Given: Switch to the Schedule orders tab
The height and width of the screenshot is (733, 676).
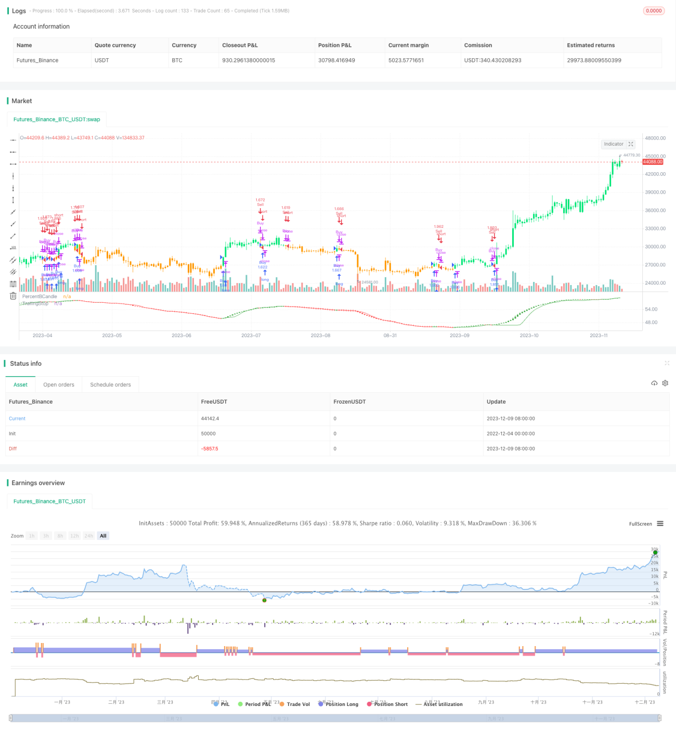Looking at the screenshot, I should click(110, 384).
